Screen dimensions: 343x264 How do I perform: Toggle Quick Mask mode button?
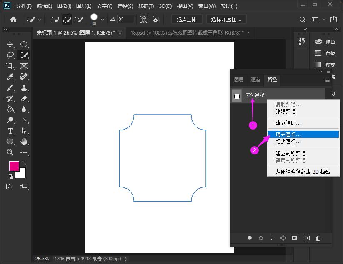click(10, 186)
